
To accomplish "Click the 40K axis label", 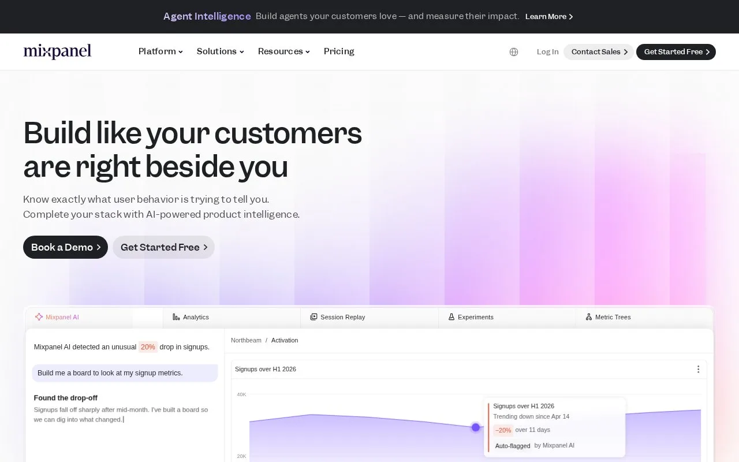I will [241, 394].
